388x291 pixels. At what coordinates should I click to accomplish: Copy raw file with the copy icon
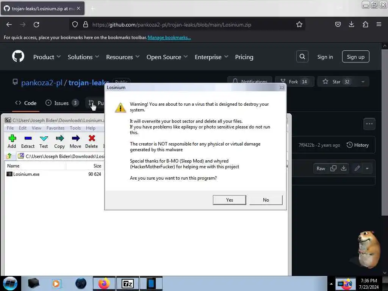coord(333,168)
